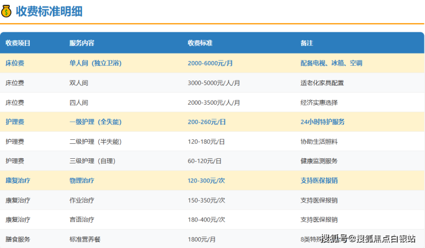The width and height of the screenshot is (425, 248).
Task: Click the 适老化家具配置 remark
Action: [322, 83]
